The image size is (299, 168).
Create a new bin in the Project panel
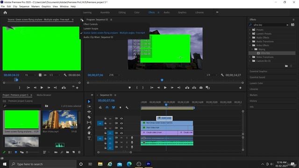67,152
